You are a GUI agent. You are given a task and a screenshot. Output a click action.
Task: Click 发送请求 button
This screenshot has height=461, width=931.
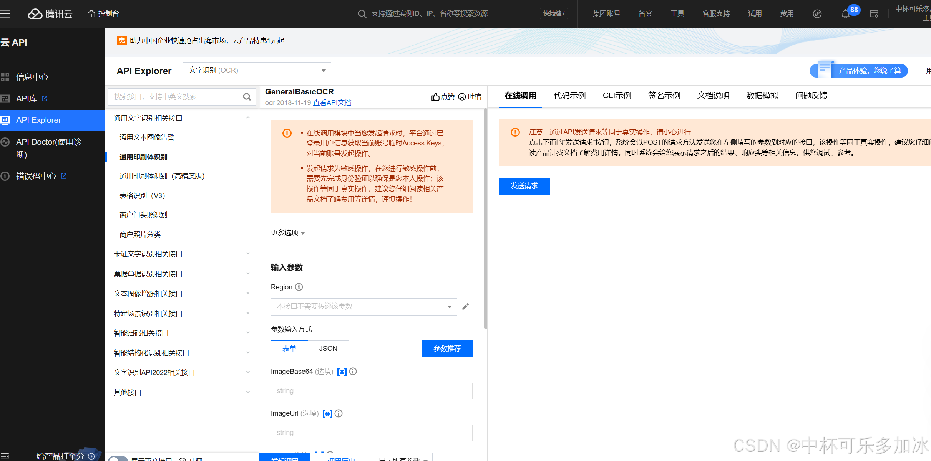(524, 186)
